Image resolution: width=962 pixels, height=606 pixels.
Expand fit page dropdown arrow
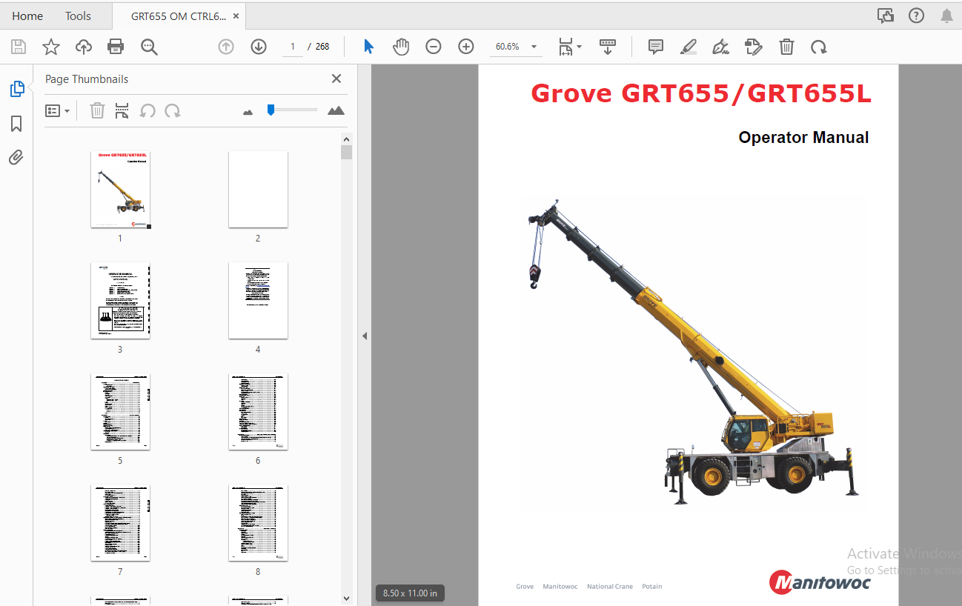pyautogui.click(x=580, y=47)
